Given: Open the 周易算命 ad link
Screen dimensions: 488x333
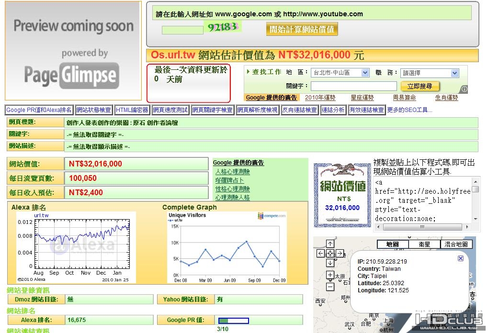Looking at the screenshot, I should click(404, 98).
